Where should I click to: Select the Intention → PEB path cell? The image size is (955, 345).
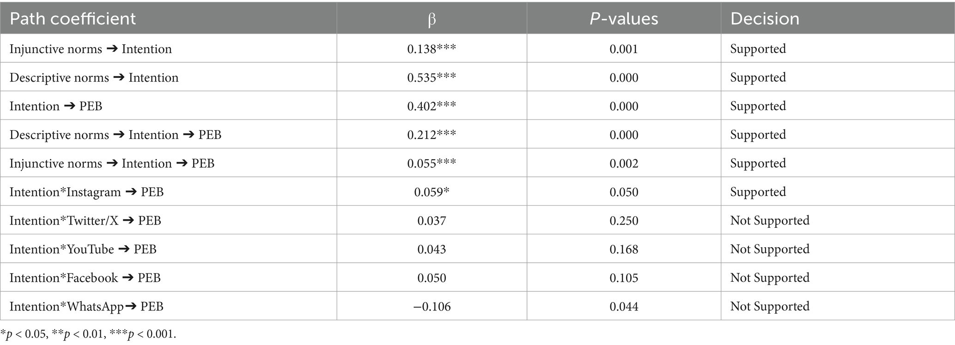pos(56,106)
